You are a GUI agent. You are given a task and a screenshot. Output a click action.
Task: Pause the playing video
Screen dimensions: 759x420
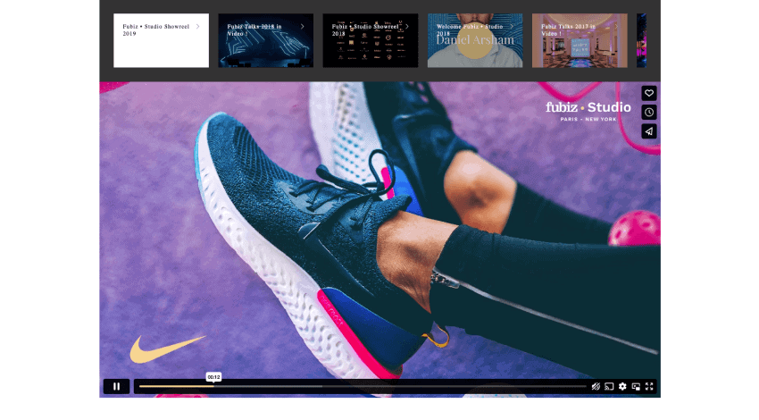pos(116,386)
